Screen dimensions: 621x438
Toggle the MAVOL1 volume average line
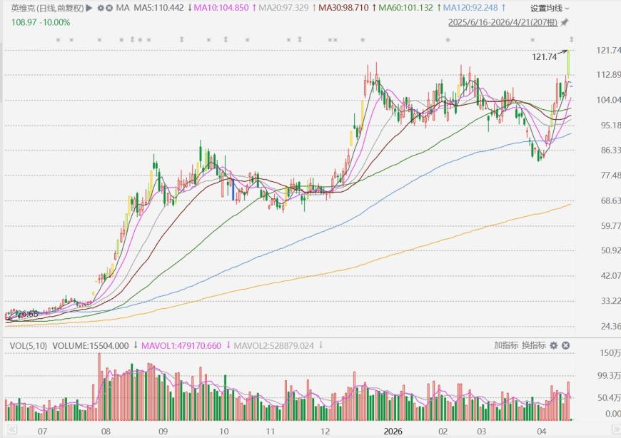click(x=181, y=345)
